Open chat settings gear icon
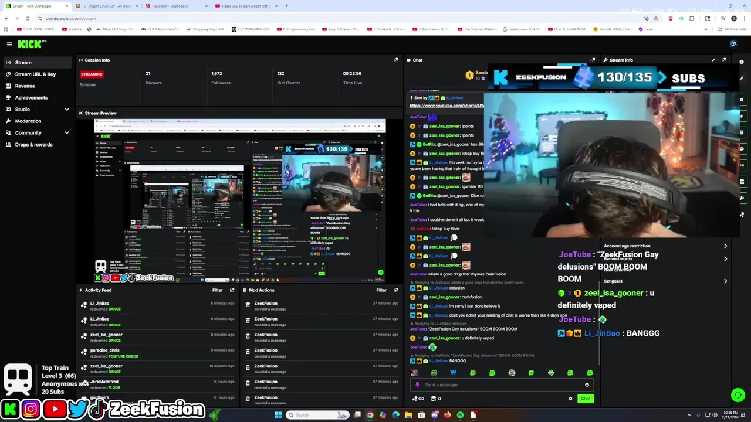Viewport: 751px width, 422px height. pos(570,399)
